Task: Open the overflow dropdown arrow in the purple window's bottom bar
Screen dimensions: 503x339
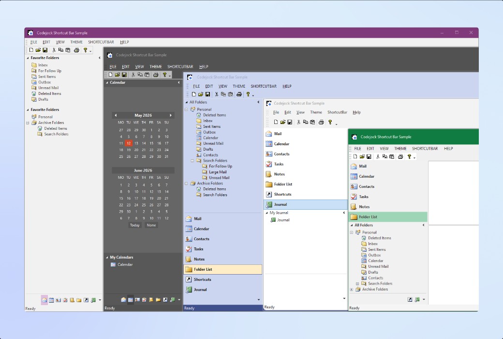Action: click(100, 300)
